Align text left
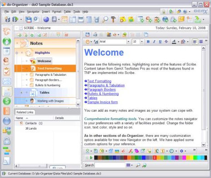211x178 pixels. pos(195,42)
